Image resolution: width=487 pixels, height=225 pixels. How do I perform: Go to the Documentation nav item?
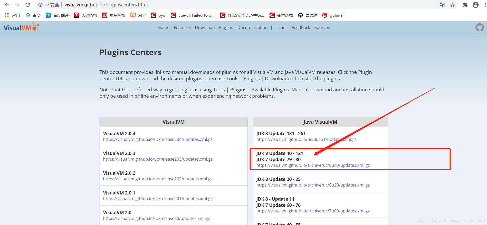click(x=252, y=27)
